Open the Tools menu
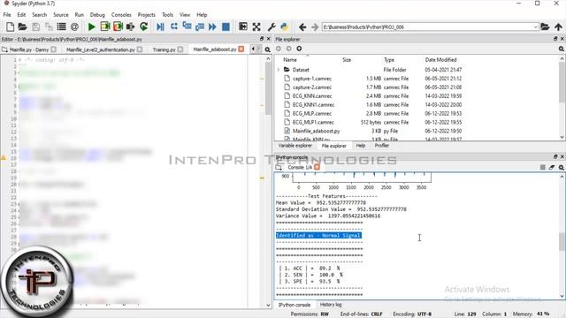This screenshot has width=566, height=318. pyautogui.click(x=167, y=15)
